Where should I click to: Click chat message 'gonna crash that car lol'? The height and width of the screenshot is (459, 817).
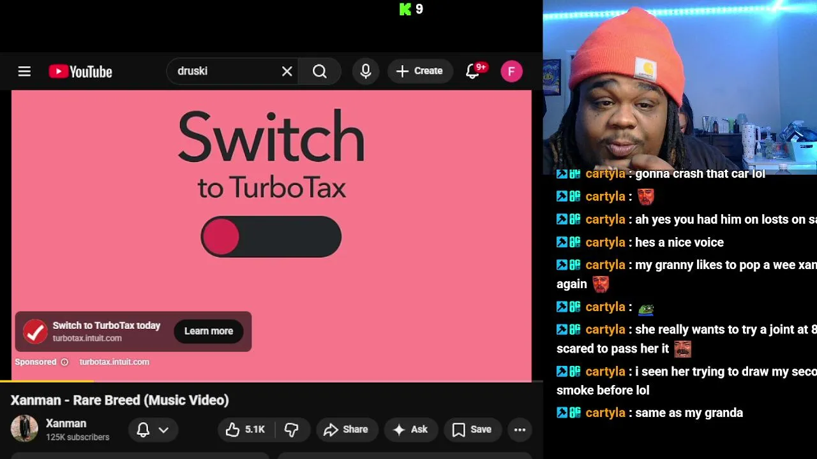[700, 173]
